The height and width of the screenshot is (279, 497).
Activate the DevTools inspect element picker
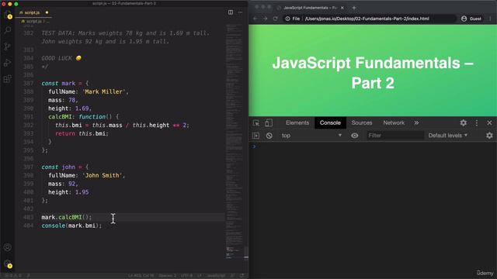point(256,122)
